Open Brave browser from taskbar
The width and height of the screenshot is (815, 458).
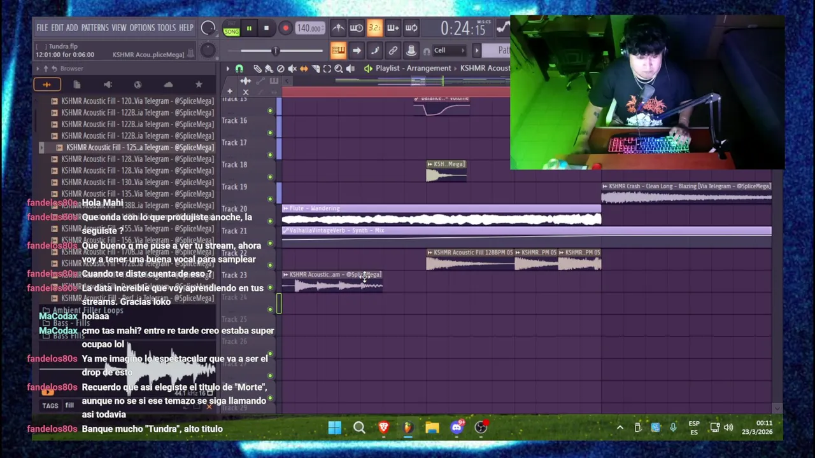(383, 427)
